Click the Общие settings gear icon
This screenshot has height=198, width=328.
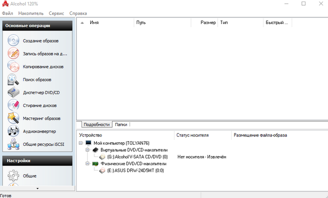(13, 175)
